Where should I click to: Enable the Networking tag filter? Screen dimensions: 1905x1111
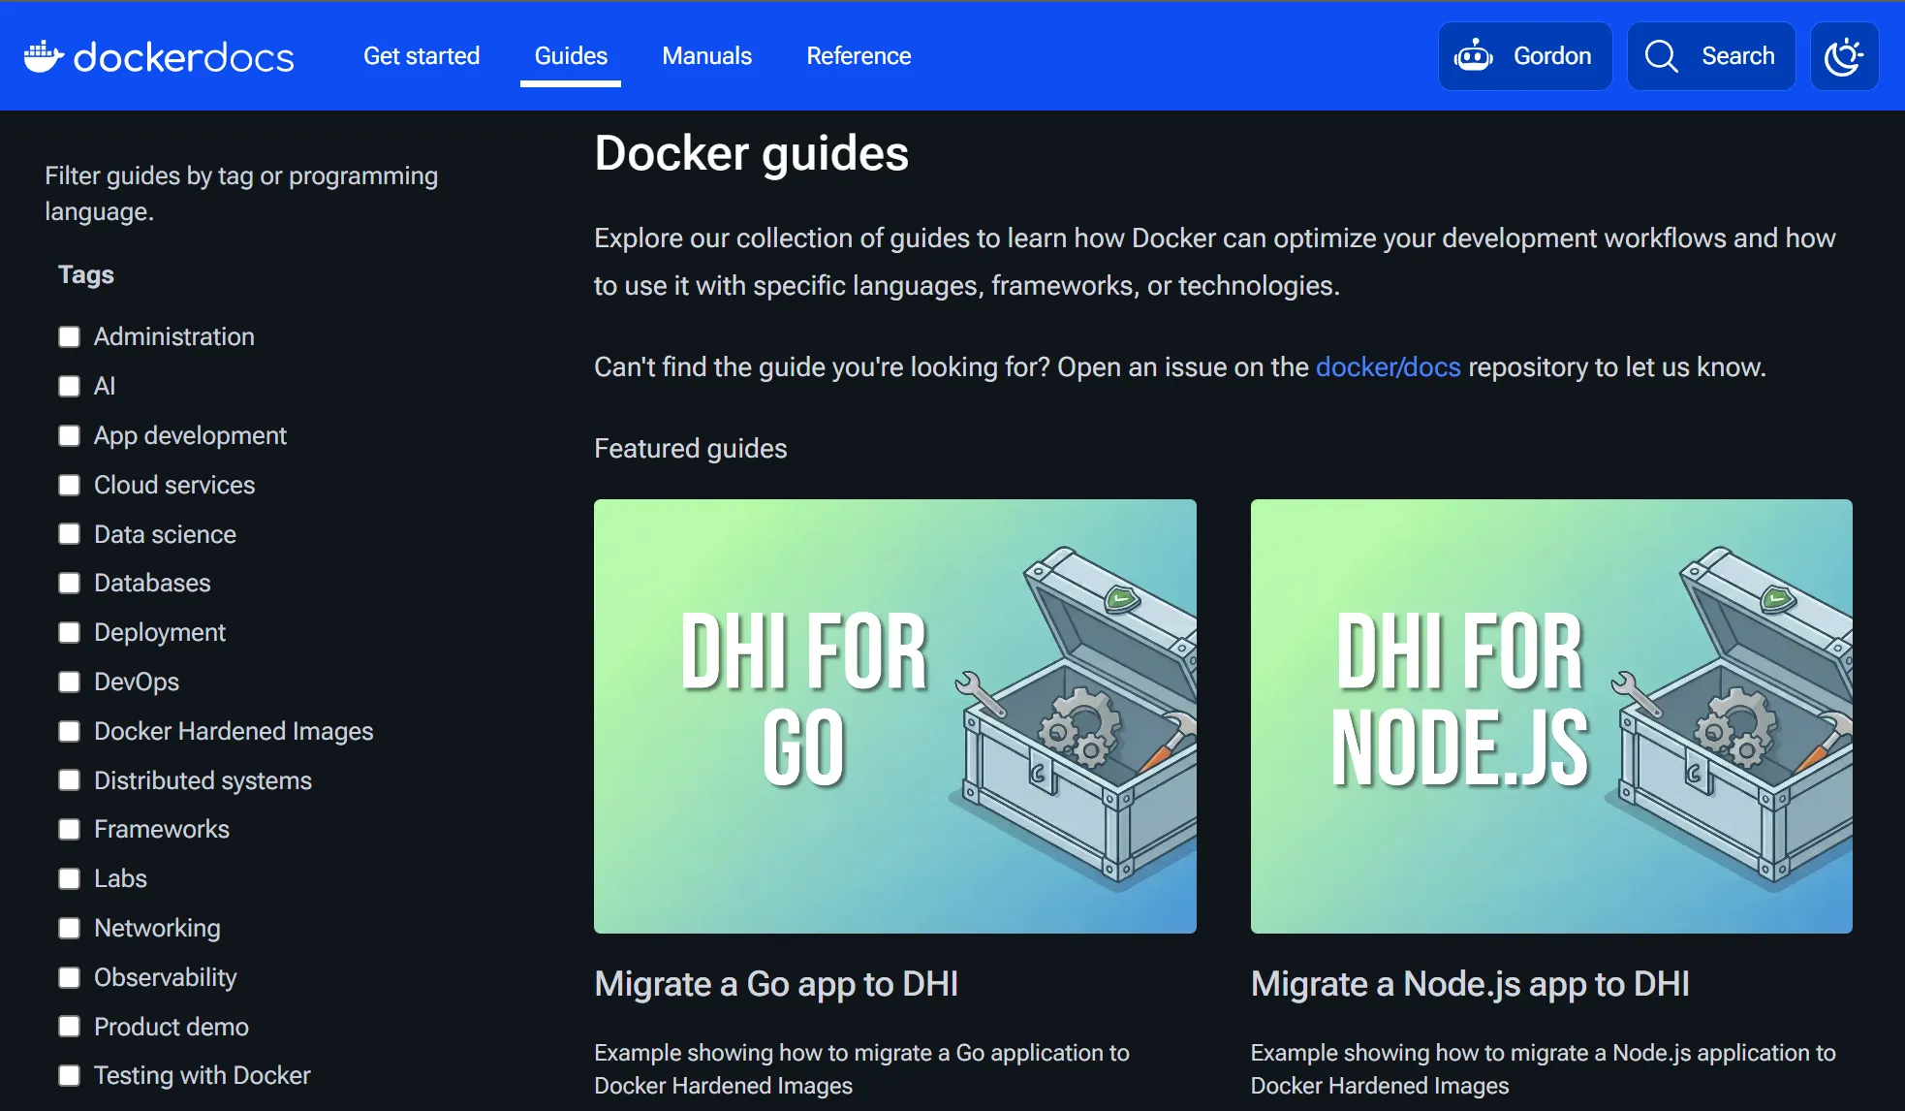point(69,928)
